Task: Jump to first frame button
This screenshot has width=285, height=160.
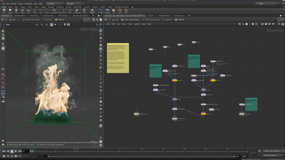Action: pos(3,151)
